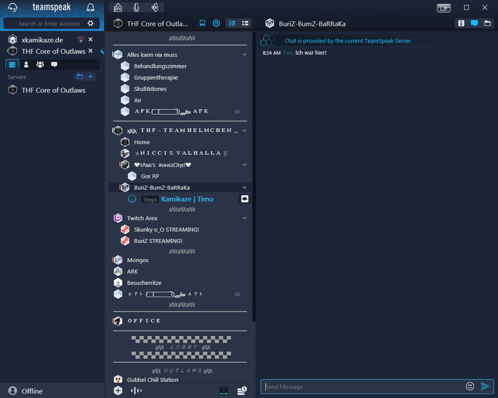Click the add plus button below channels
This screenshot has width=498, height=398.
tap(118, 391)
